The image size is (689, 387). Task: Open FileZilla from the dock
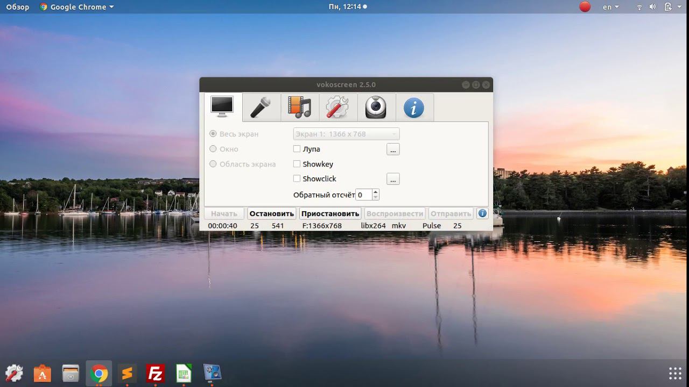(x=155, y=373)
